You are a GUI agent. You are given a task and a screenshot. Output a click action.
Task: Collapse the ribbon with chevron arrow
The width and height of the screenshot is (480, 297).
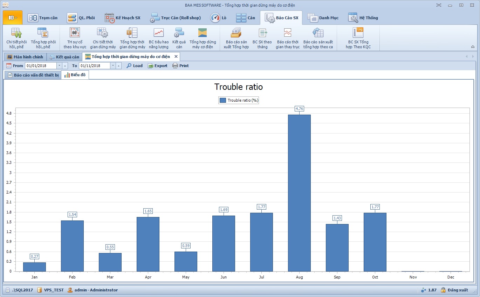(x=473, y=47)
